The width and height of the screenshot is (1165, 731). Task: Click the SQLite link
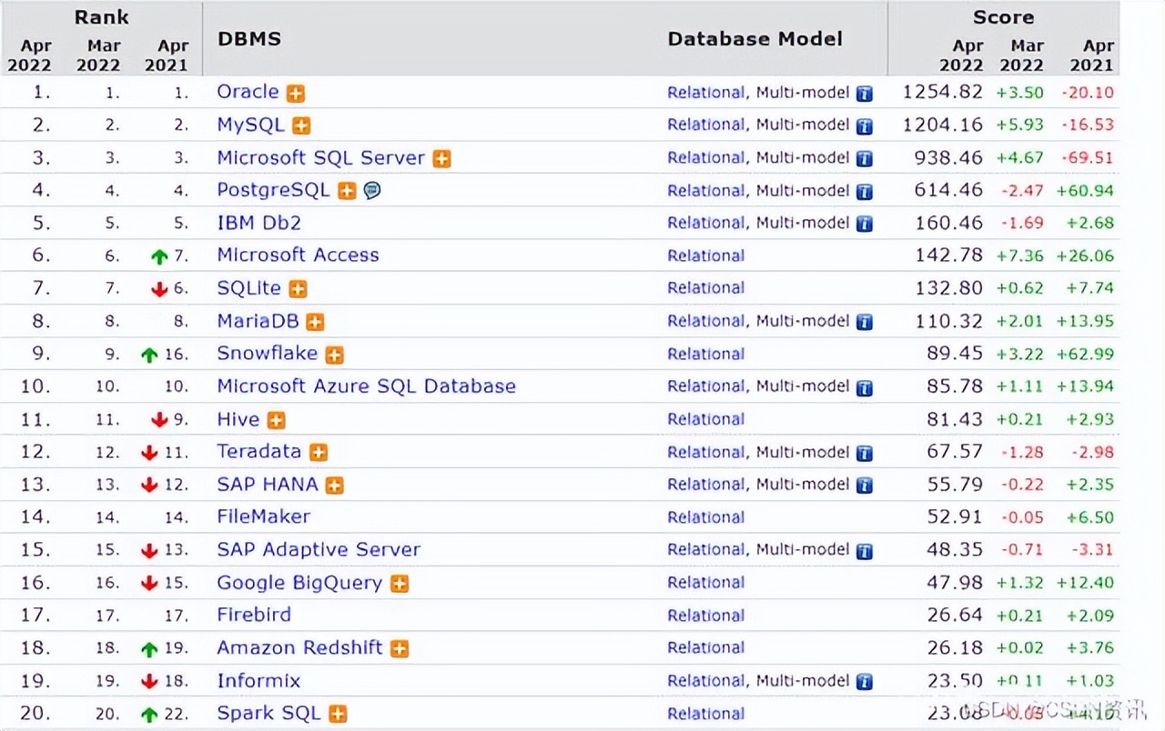248,287
